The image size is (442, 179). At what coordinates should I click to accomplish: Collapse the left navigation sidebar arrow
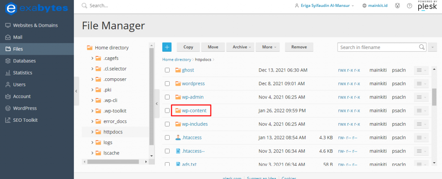(76, 91)
